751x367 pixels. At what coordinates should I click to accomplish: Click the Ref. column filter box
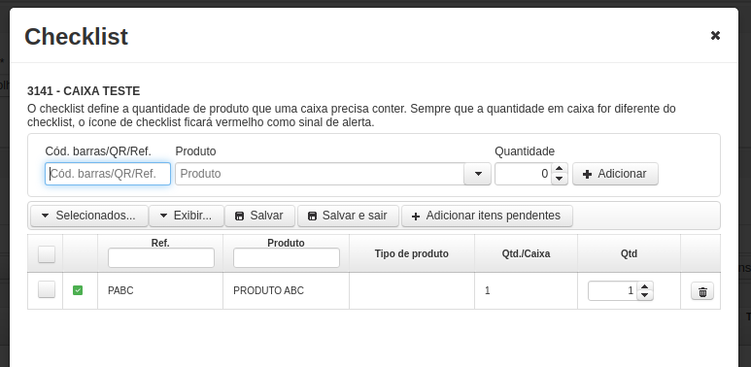click(x=161, y=258)
